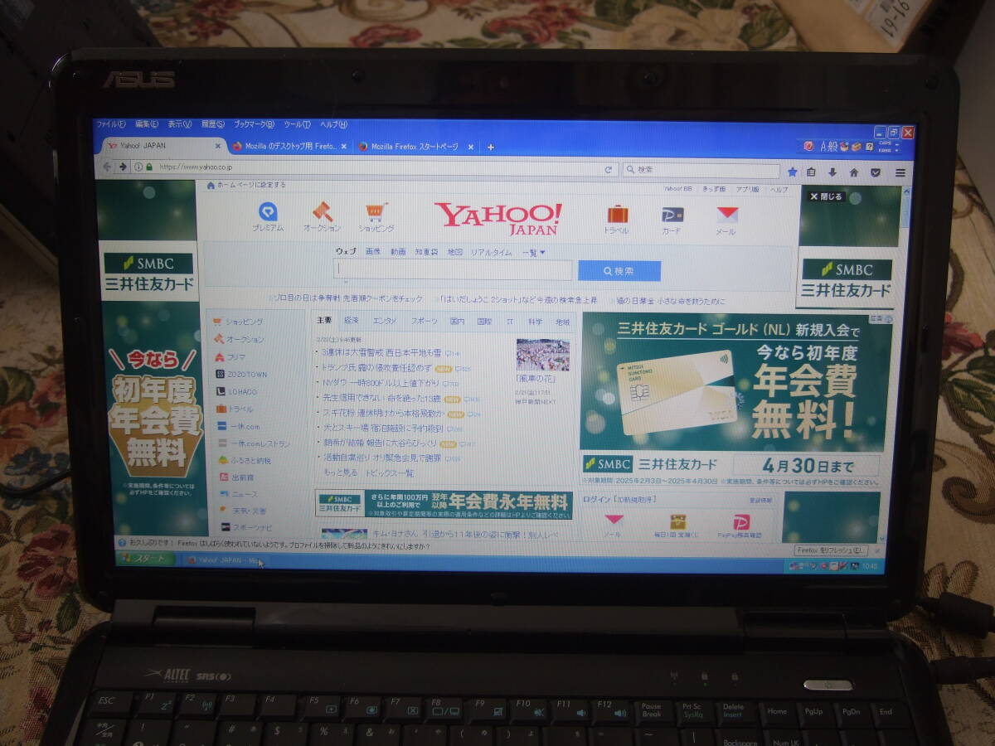Go back with the back arrow
Screen dimensions: 995x746
point(107,166)
